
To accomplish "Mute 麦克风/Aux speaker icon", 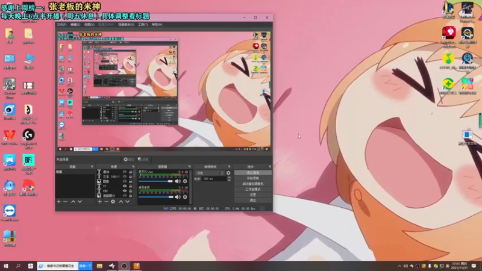I will 178,181.
